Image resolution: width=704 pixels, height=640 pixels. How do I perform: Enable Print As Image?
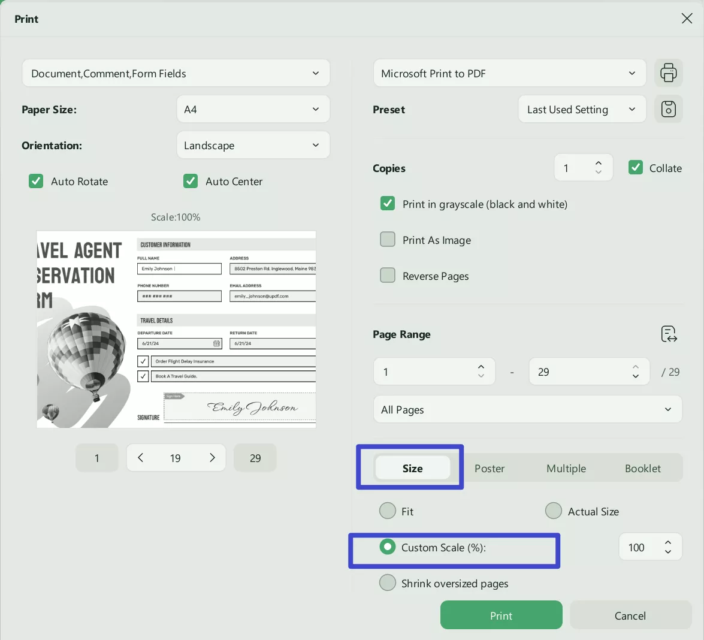[388, 239]
